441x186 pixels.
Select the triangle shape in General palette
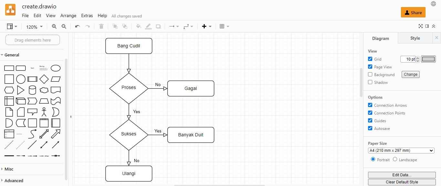(21, 90)
